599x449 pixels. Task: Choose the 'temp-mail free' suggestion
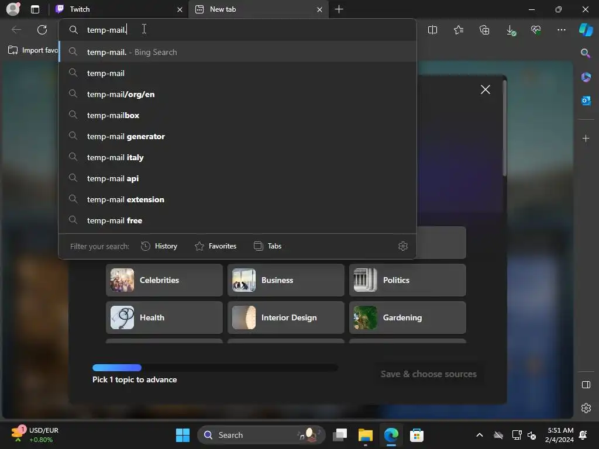[x=237, y=220]
